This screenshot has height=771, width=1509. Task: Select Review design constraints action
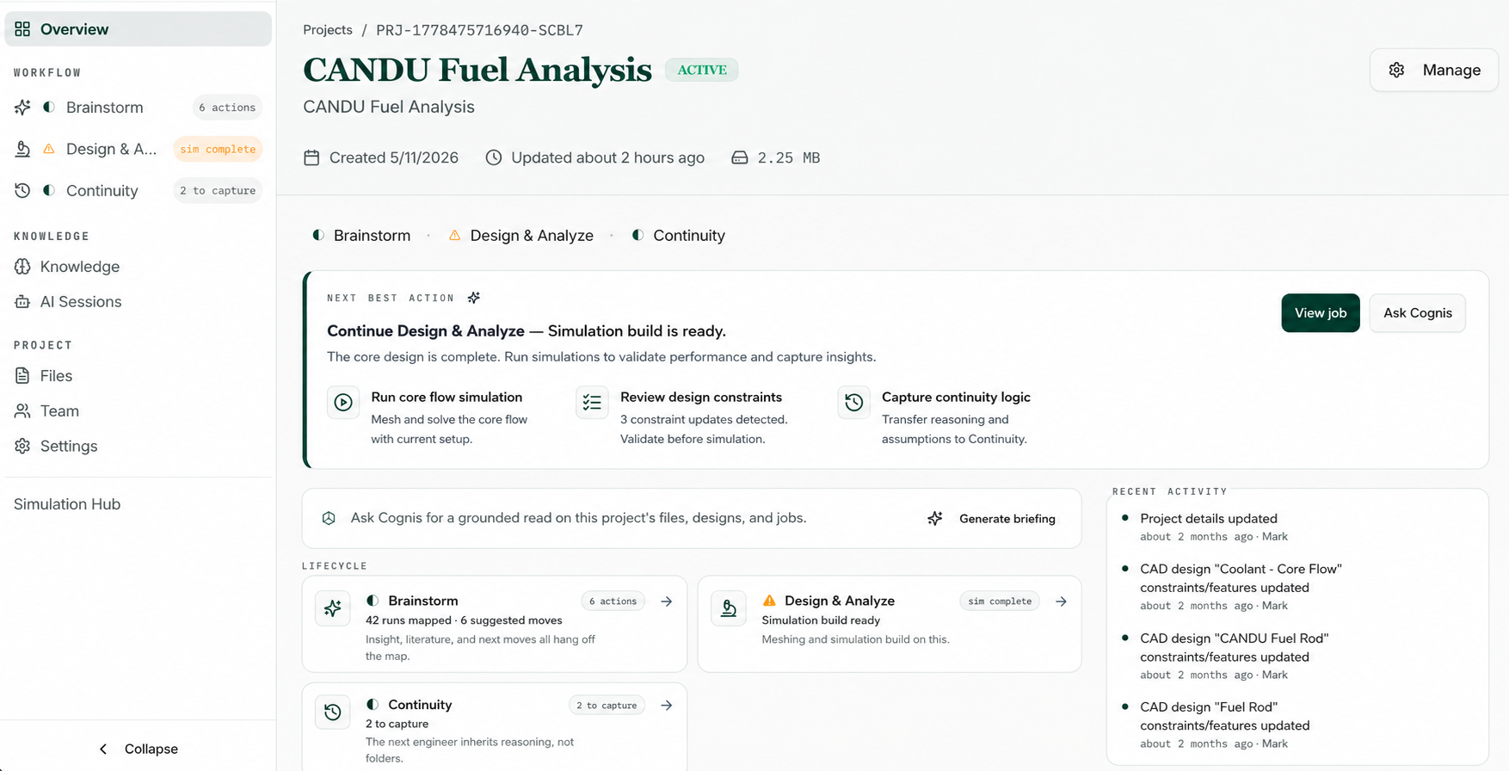tap(684, 417)
